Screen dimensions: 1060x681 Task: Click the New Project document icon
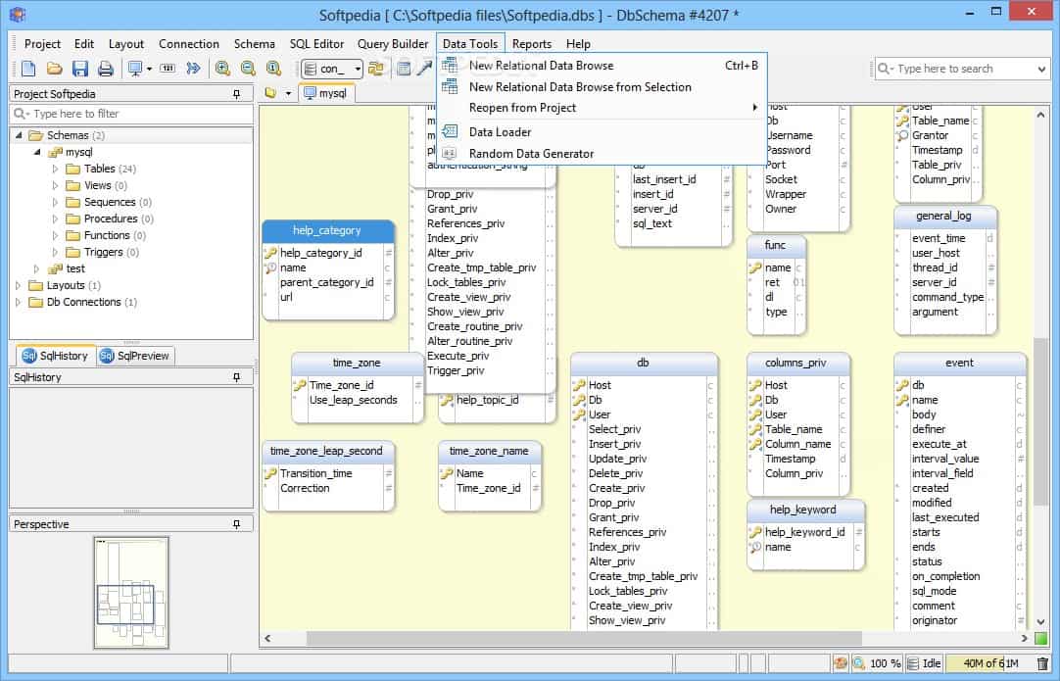(x=28, y=69)
